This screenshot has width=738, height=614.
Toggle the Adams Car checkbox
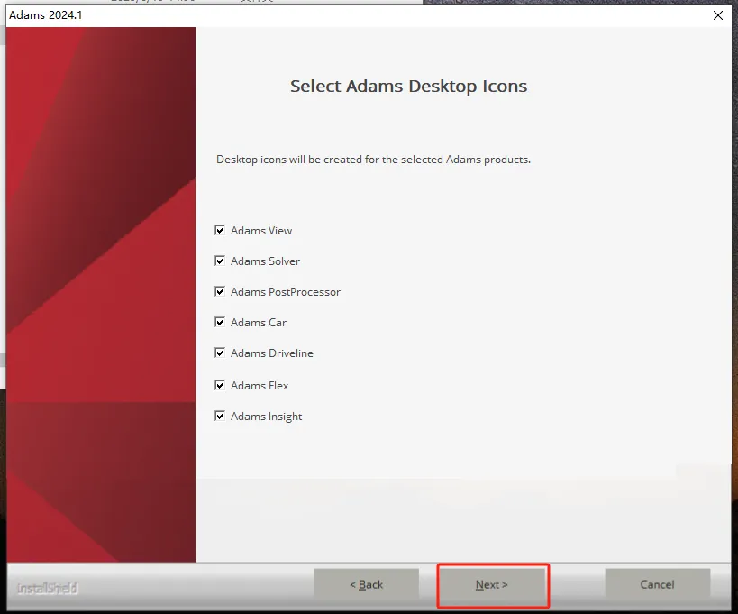(220, 322)
